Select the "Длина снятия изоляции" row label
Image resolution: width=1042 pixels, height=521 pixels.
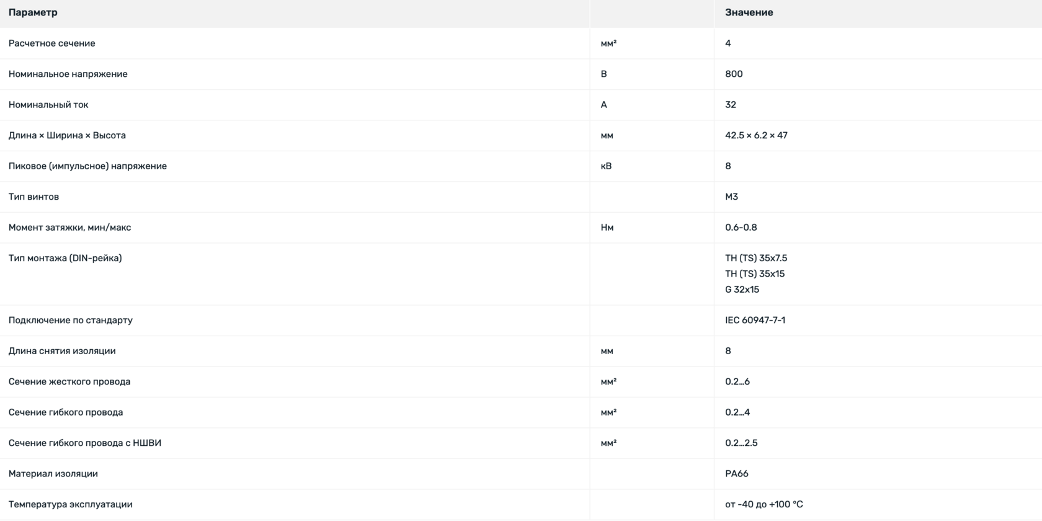coord(62,351)
